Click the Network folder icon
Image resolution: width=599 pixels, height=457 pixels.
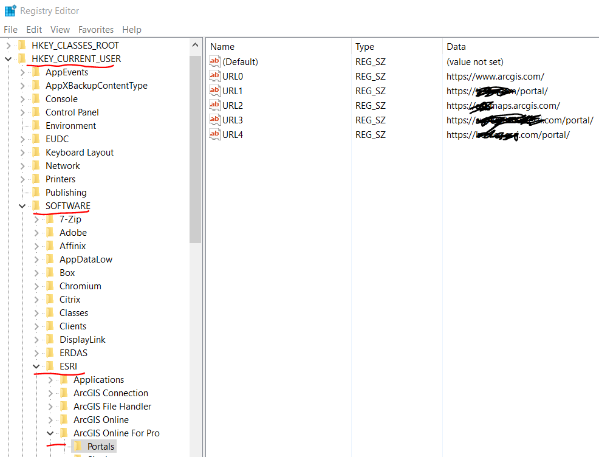click(x=36, y=166)
